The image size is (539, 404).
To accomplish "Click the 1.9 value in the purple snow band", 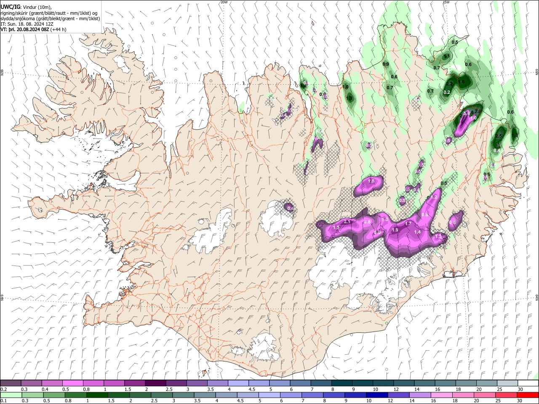I will click(395, 230).
